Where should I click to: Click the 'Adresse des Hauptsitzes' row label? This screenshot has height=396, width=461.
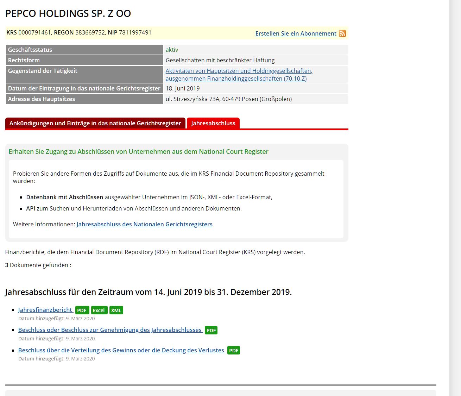pyautogui.click(x=42, y=99)
